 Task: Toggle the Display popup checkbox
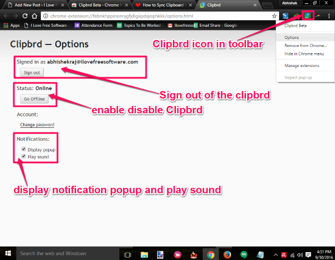[24, 149]
